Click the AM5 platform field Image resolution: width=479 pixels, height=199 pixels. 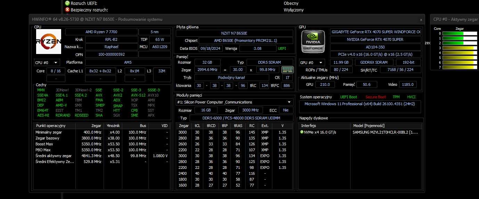tap(128, 63)
